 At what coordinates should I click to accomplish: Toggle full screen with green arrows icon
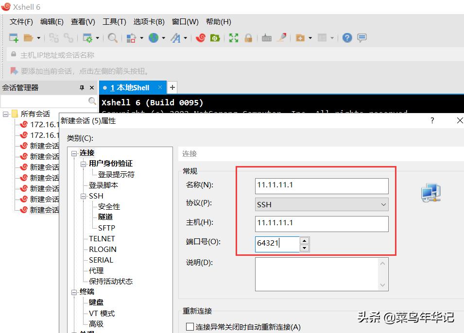234,38
